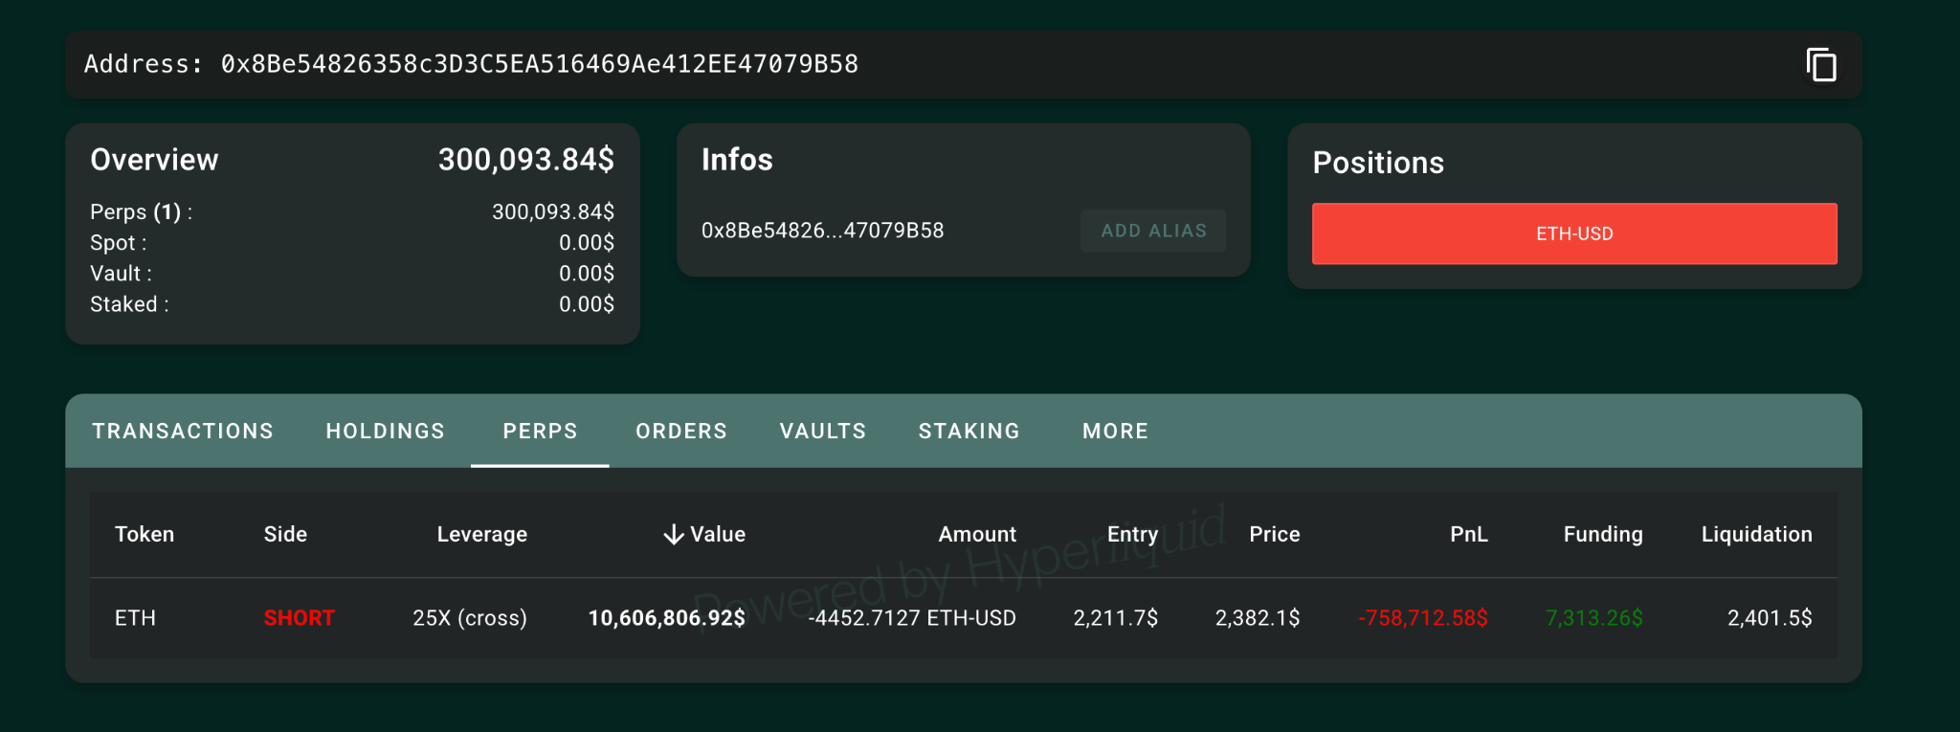Go to the Vaults tab
Viewport: 1960px width, 732px height.
click(x=822, y=432)
